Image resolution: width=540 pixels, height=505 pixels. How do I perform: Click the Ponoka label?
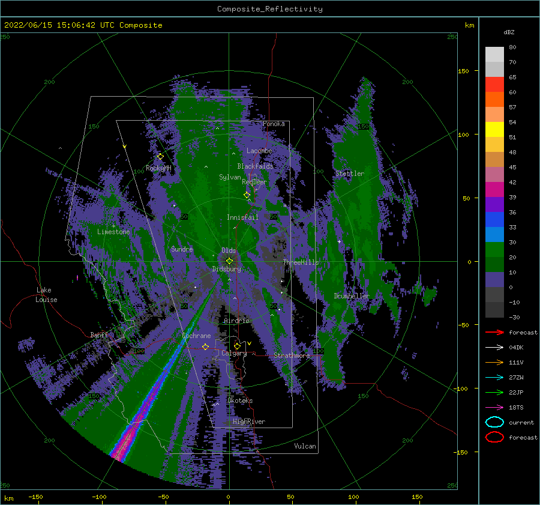pyautogui.click(x=274, y=124)
